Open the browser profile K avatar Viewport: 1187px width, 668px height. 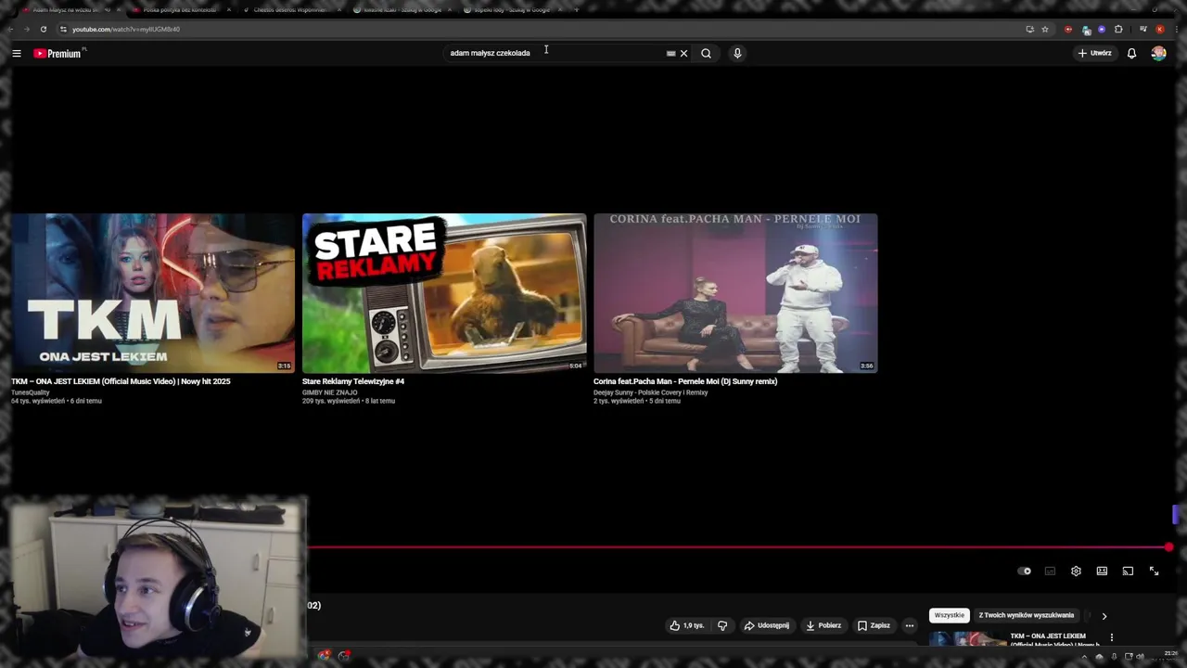point(1159,29)
